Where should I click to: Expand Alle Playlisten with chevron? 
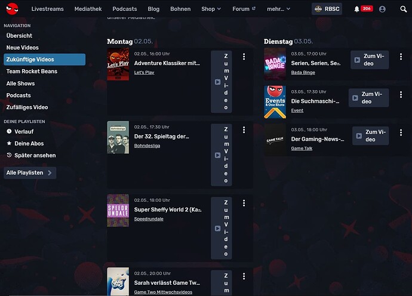click(30, 172)
